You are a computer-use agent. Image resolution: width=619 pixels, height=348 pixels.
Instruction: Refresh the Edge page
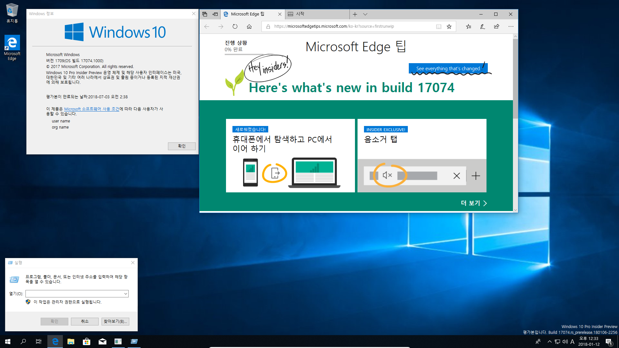tap(235, 26)
